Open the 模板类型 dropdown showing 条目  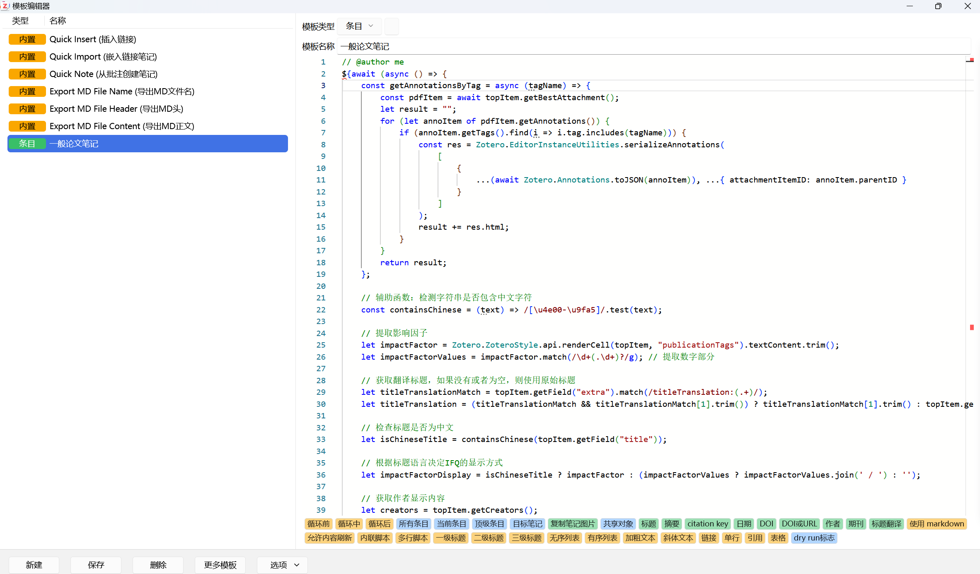click(359, 26)
